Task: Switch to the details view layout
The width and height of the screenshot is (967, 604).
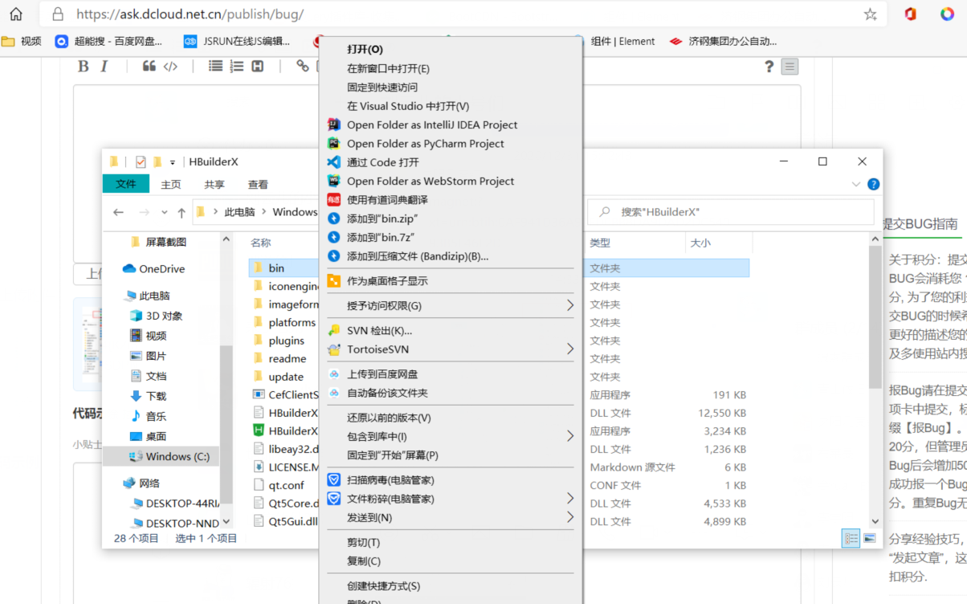Action: point(851,538)
